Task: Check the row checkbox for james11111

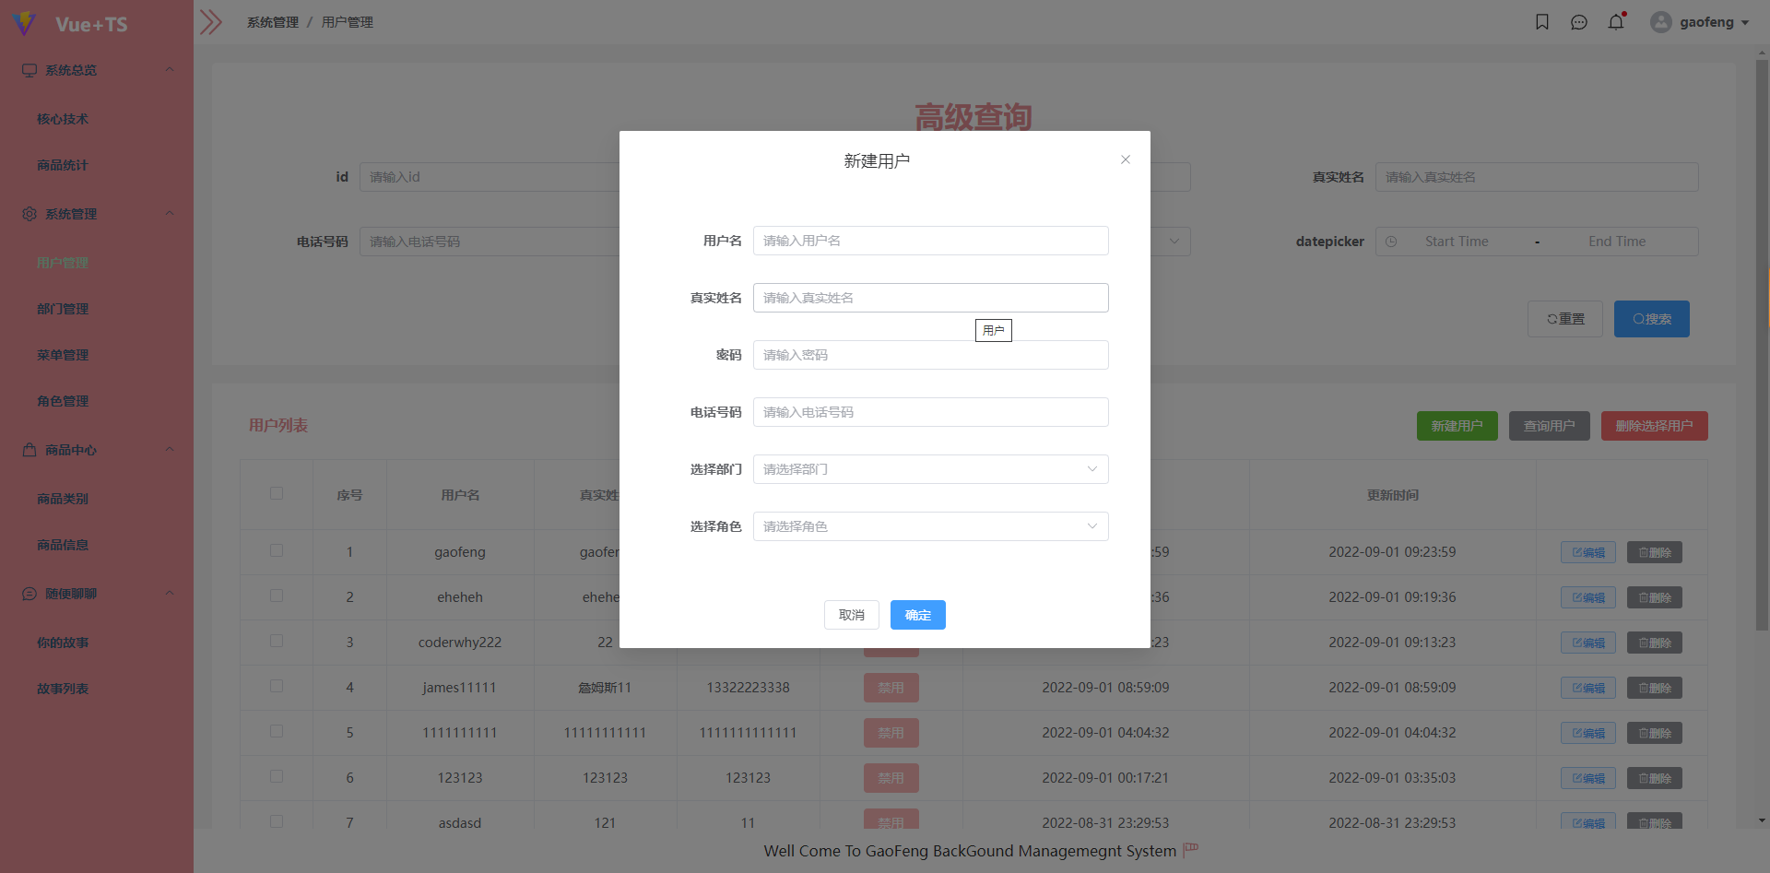Action: pos(276,687)
